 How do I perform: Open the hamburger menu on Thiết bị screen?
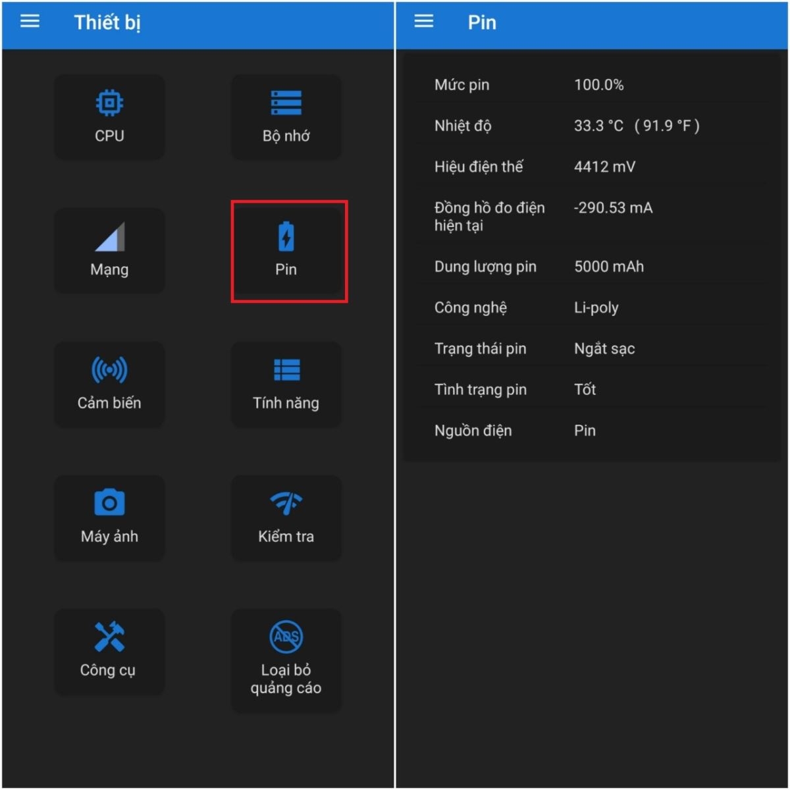pos(30,22)
